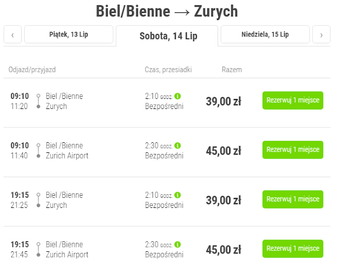338x273 pixels.
Task: Click info icon on 19:15 Zurich Airport trip
Action: [x=177, y=244]
